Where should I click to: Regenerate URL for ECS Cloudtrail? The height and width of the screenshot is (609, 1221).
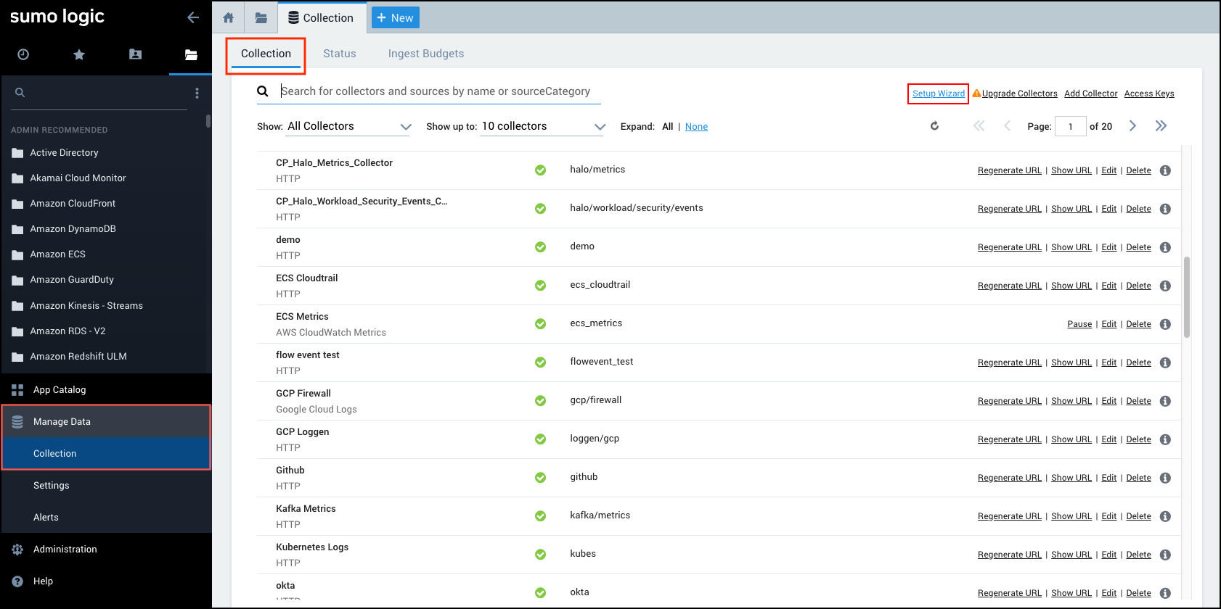(x=1009, y=286)
